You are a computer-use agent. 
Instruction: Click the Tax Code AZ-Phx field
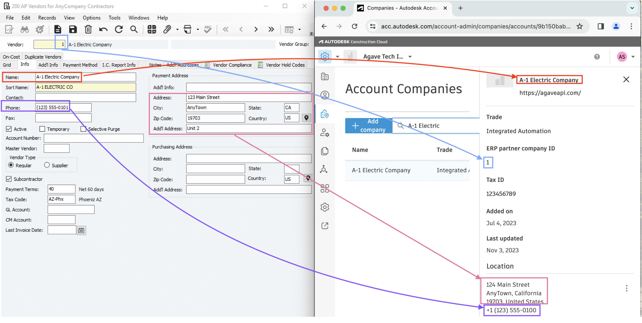(61, 199)
